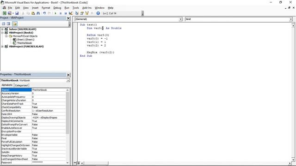Expand the VBAProject (FUNCRES.XLAM) node
Viewport: 296px width, 166px height.
[2, 46]
